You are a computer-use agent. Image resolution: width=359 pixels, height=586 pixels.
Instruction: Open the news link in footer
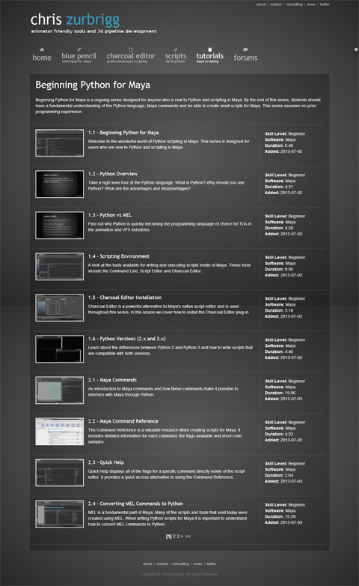[x=197, y=564]
